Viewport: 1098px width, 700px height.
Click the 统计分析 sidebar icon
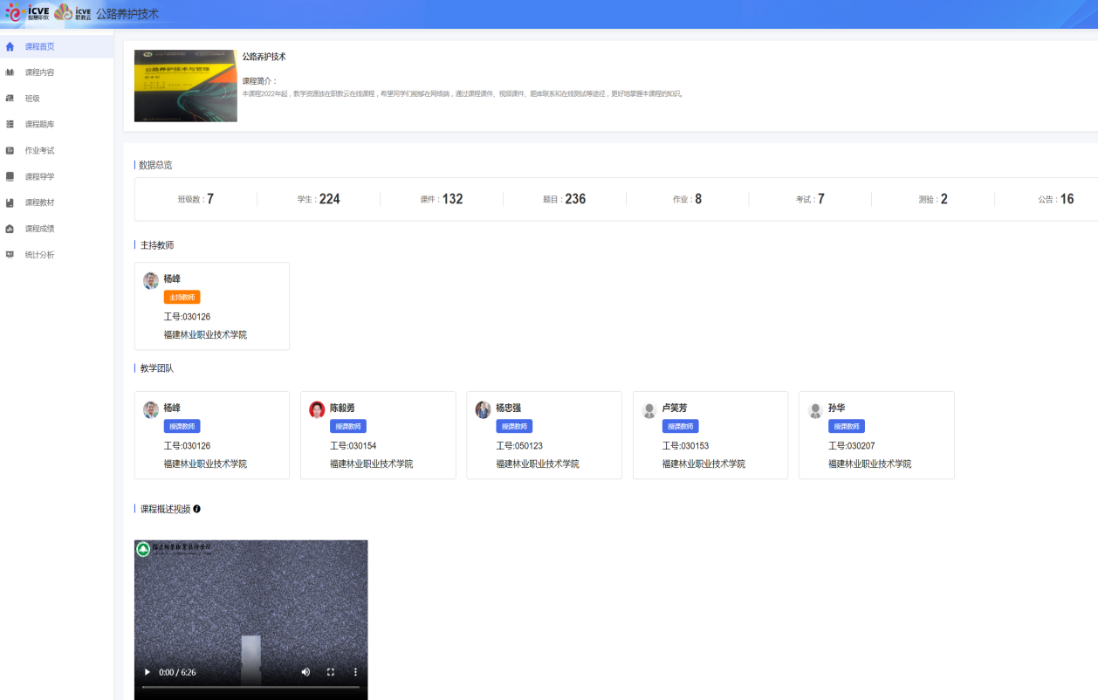pyautogui.click(x=10, y=255)
